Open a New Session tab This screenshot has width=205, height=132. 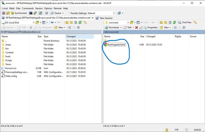tap(104, 18)
